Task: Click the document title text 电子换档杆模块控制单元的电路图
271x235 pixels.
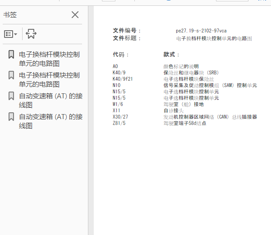Action: pyautogui.click(x=214, y=38)
